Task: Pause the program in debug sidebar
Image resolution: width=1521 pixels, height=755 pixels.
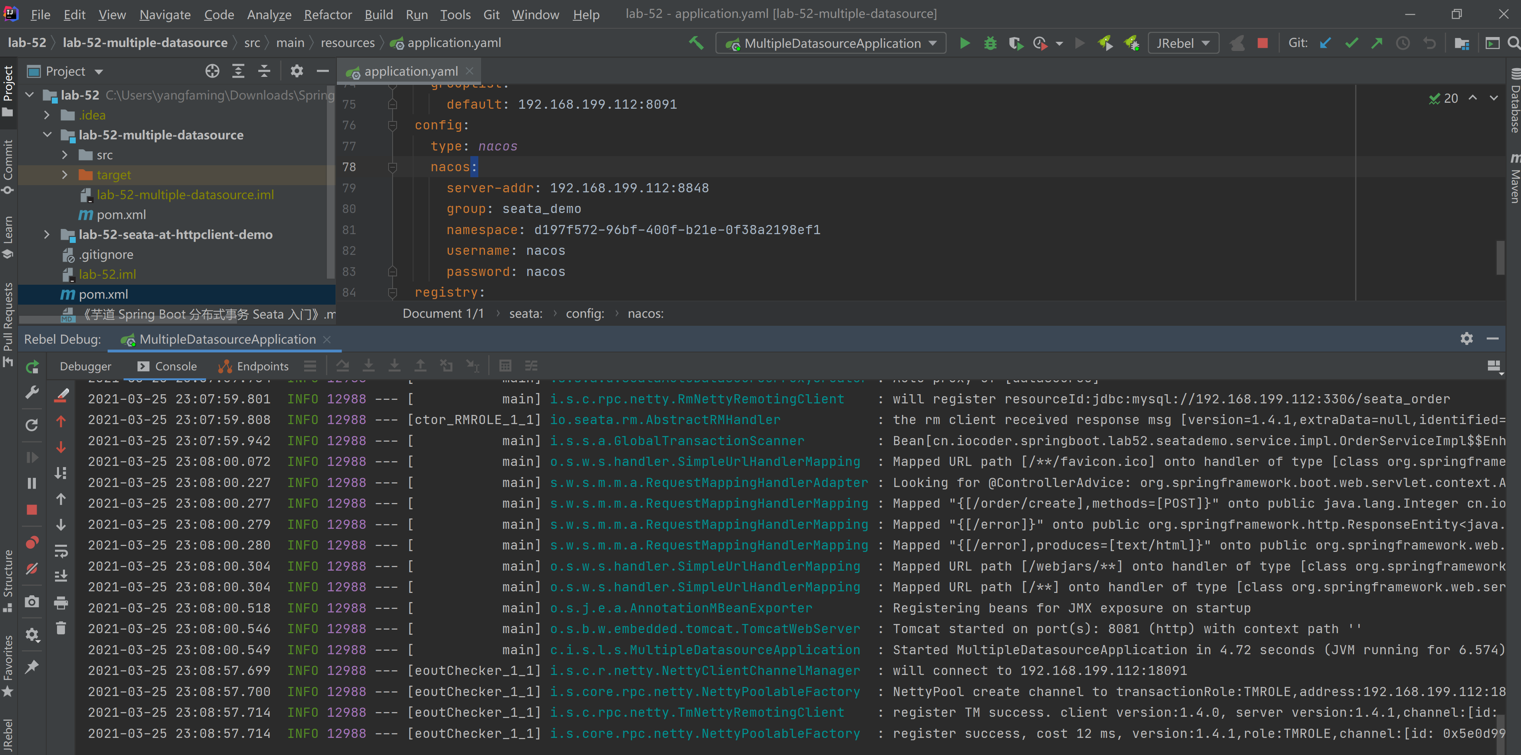Action: click(32, 484)
